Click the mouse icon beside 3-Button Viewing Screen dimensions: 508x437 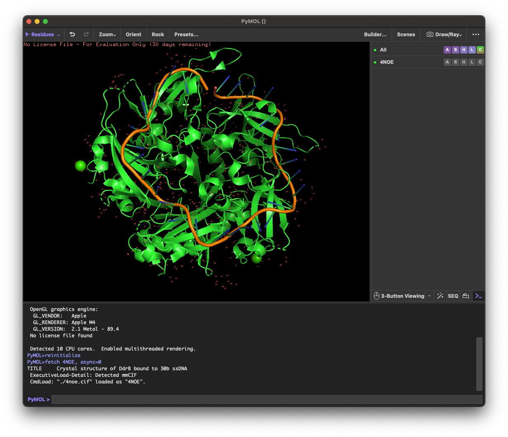tap(376, 296)
